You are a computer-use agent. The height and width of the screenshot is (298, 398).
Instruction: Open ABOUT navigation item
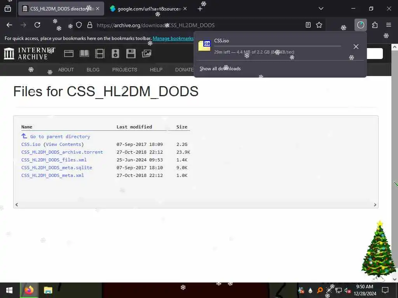[66, 70]
